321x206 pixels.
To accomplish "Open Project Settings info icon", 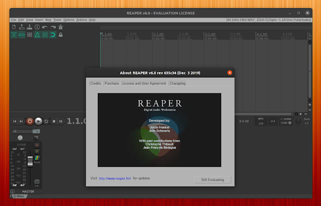I will pos(37,26).
